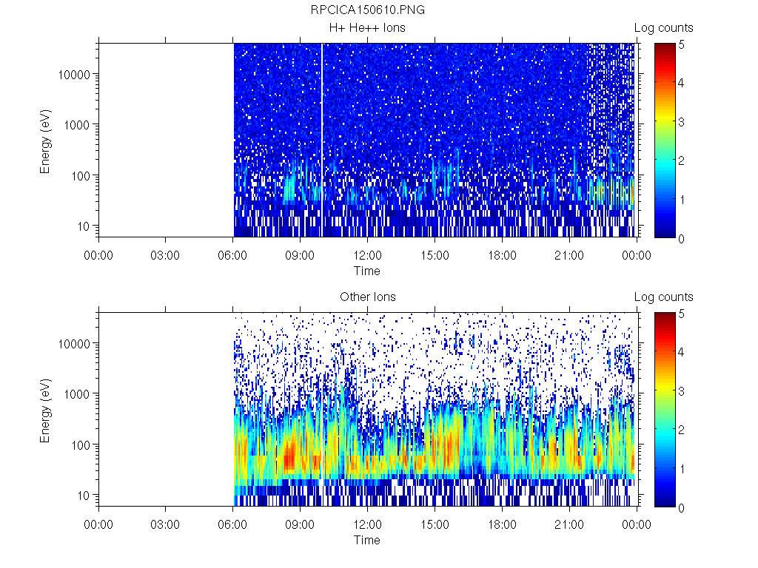Image resolution: width=758 pixels, height=568 pixels.
Task: Click the 06:00 time tick under H+ He++ plot
Action: [232, 255]
